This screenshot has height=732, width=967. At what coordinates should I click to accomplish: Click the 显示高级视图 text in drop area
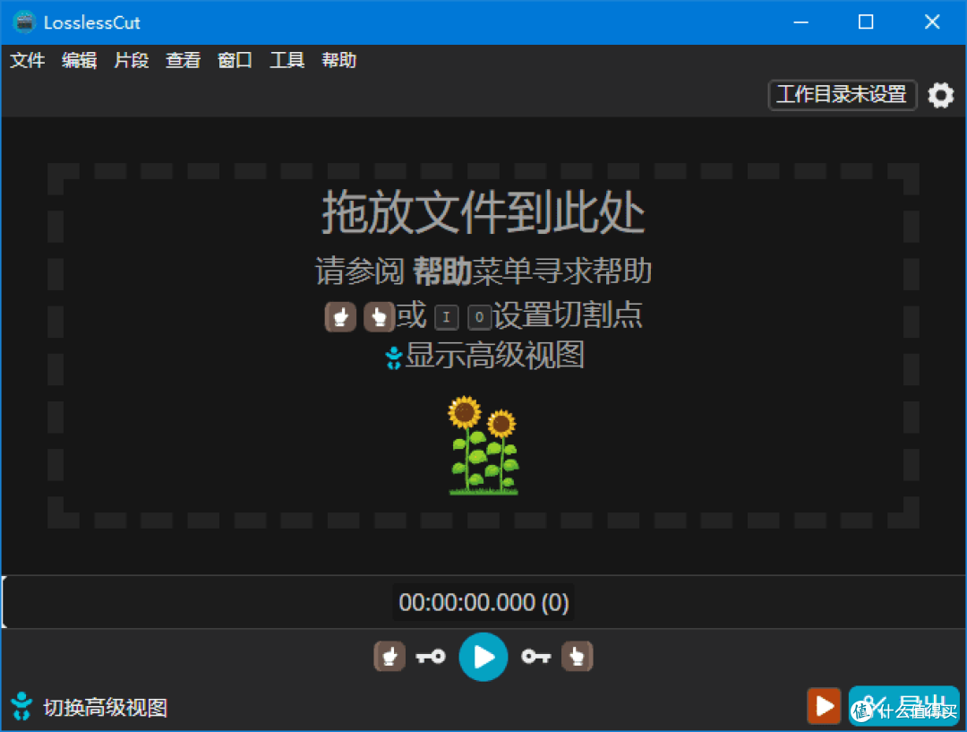[x=494, y=356]
